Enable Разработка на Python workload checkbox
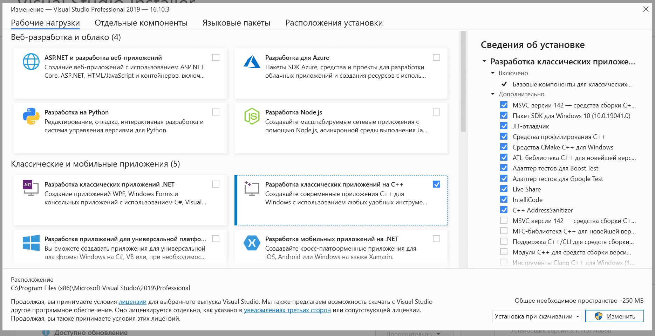 point(216,112)
